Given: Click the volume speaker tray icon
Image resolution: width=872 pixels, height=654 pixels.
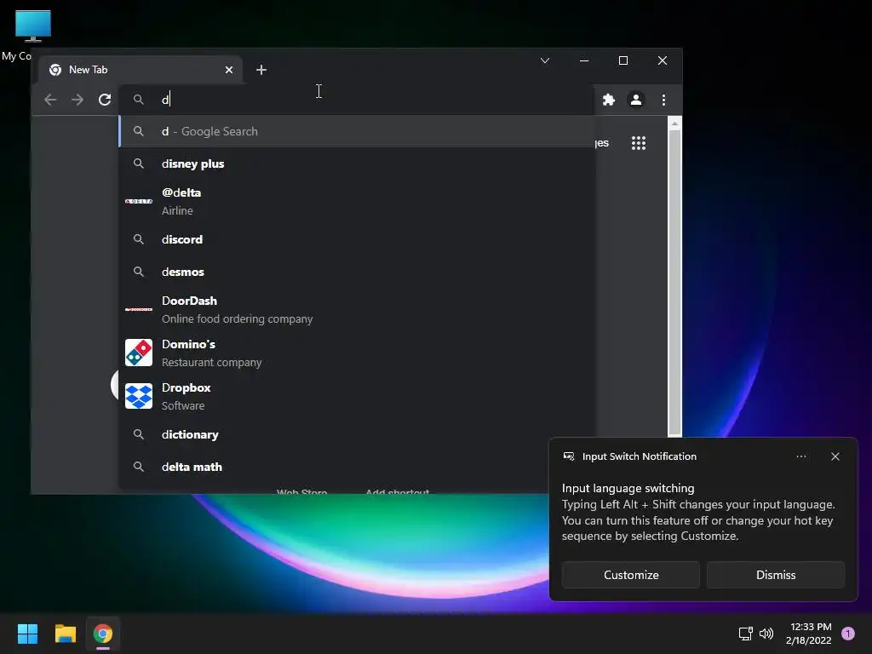Looking at the screenshot, I should (x=766, y=634).
